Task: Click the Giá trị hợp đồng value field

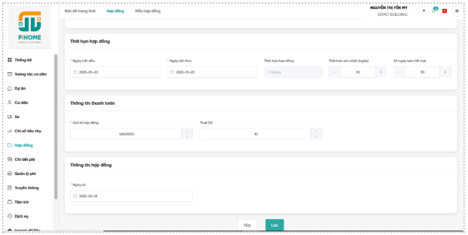Action: [x=126, y=133]
